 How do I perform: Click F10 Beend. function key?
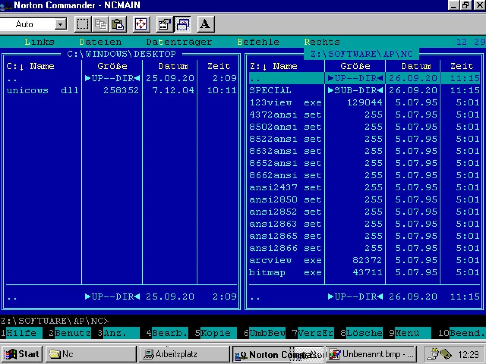click(x=462, y=333)
